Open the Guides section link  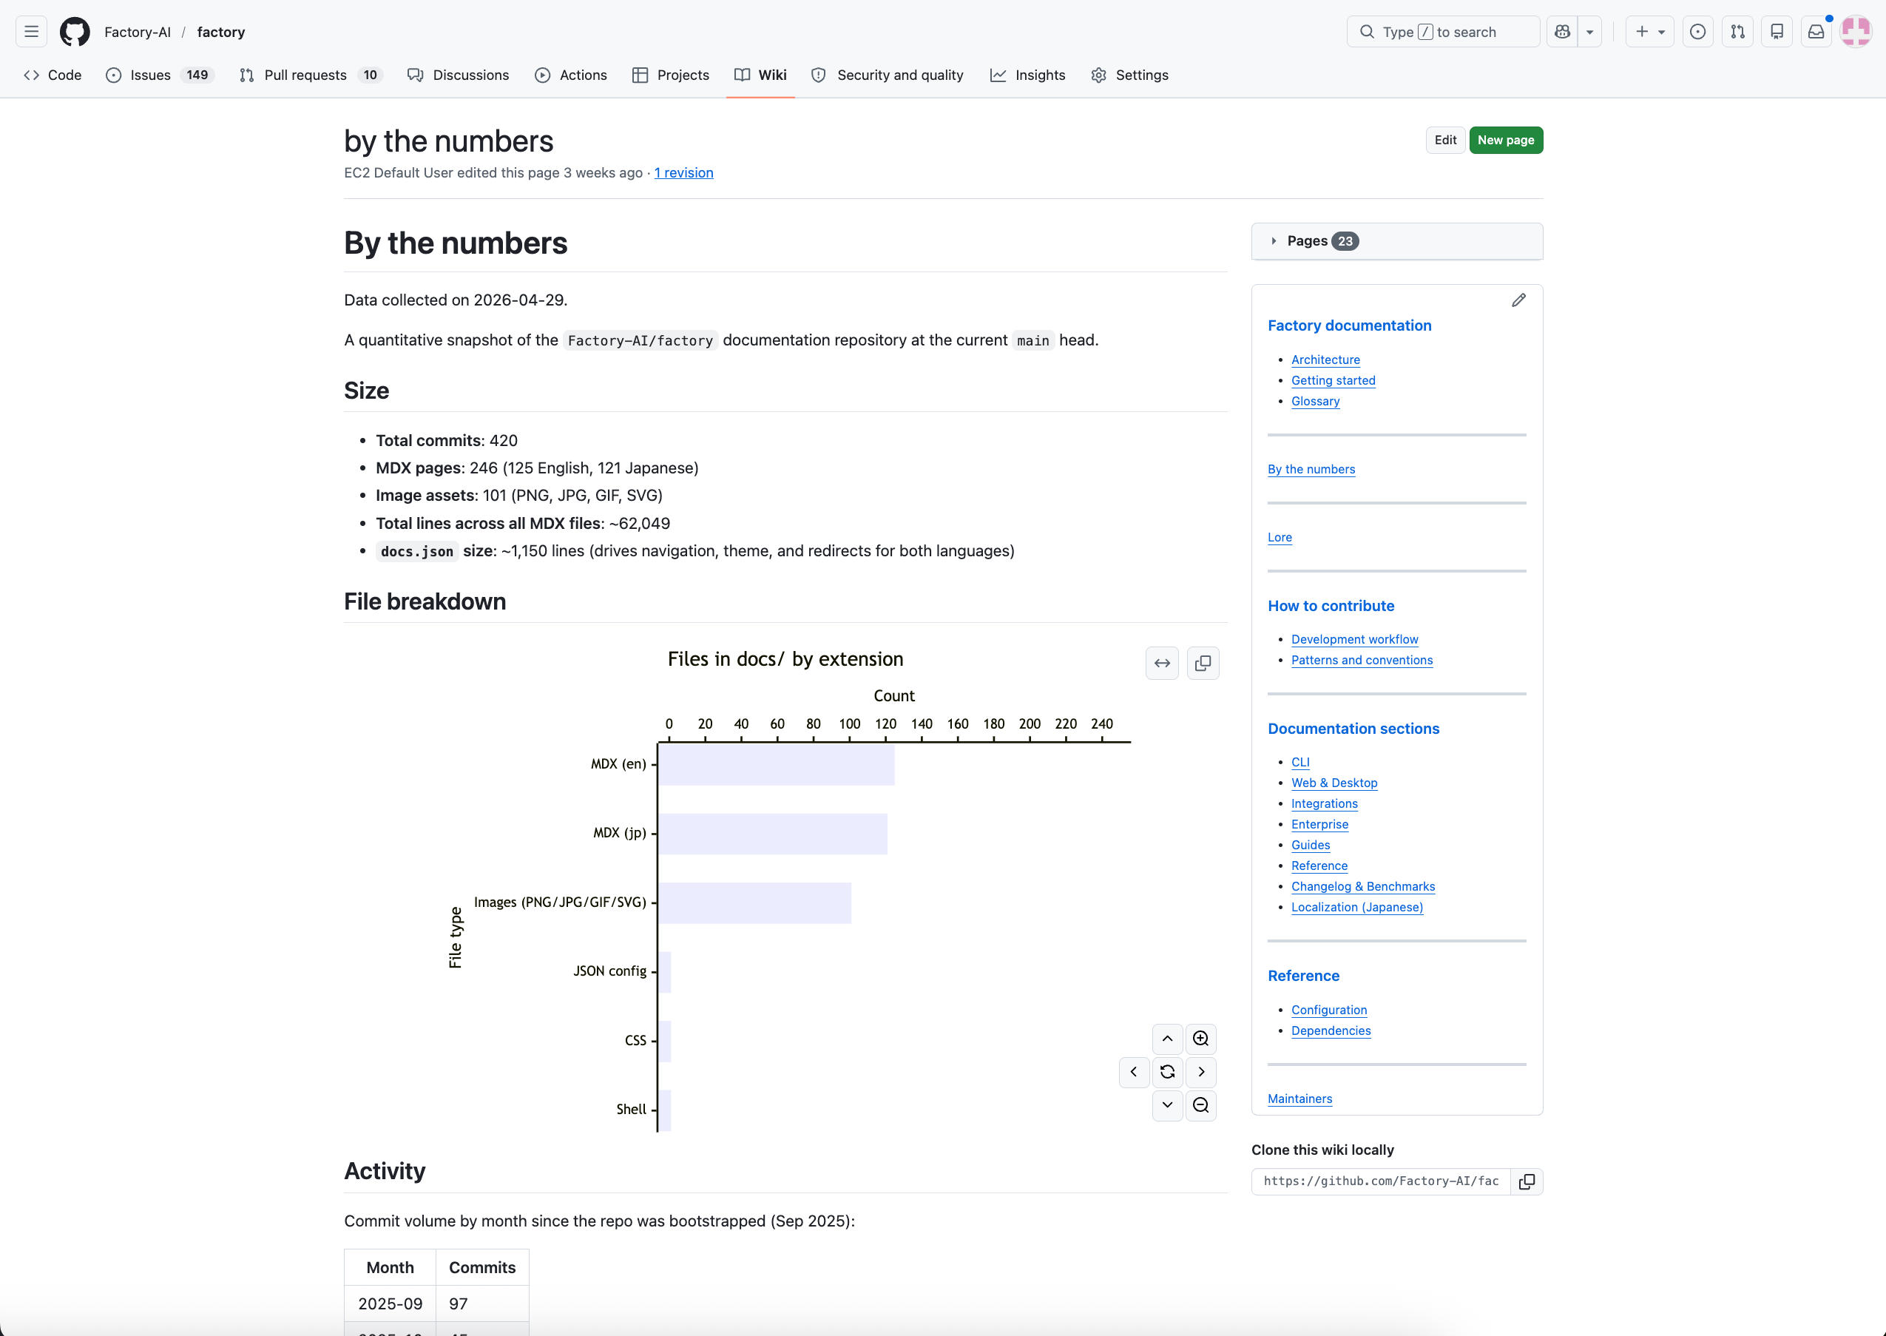click(1311, 845)
